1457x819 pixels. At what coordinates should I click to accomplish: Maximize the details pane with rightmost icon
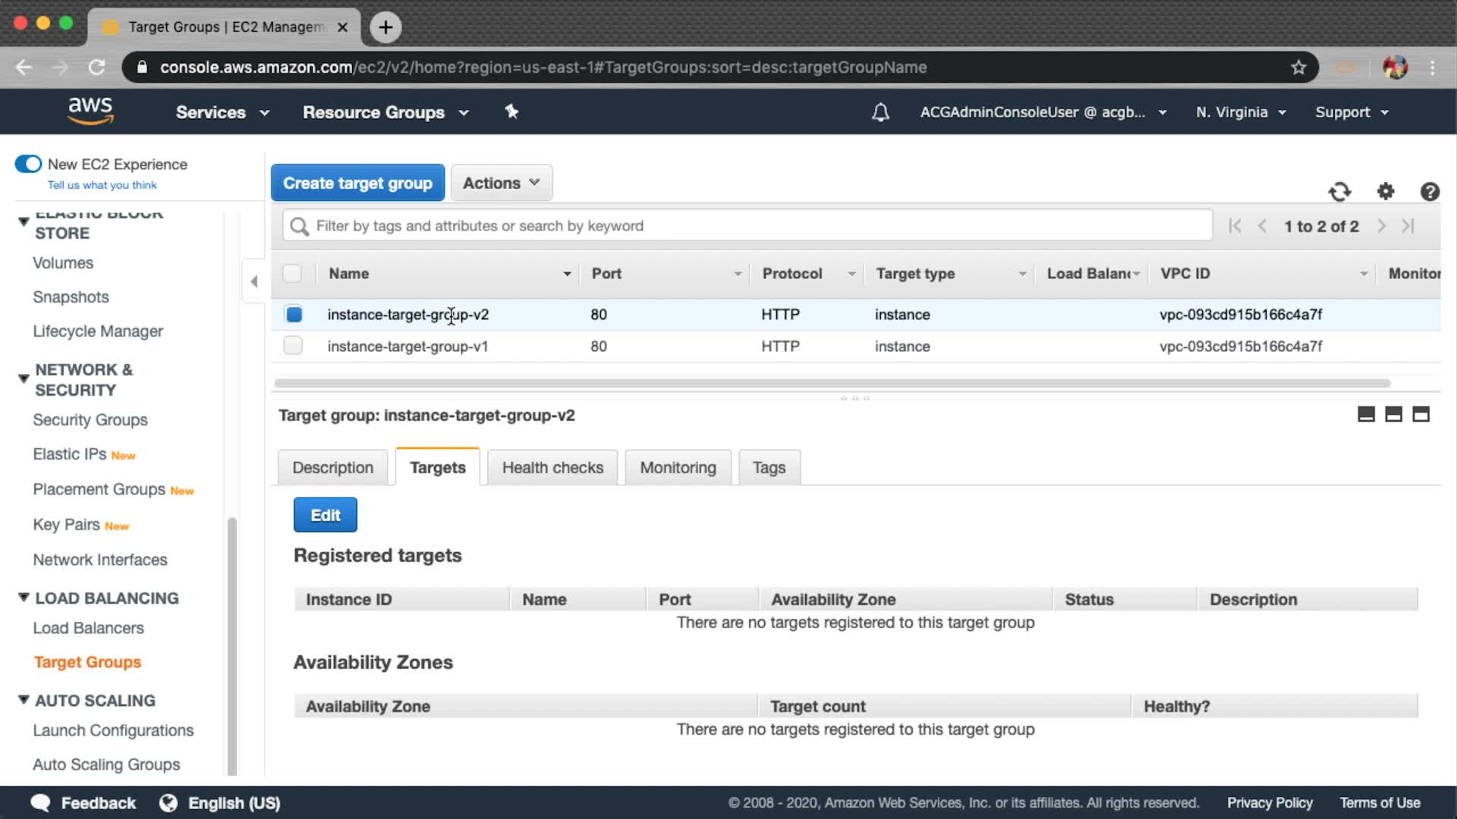click(x=1421, y=414)
